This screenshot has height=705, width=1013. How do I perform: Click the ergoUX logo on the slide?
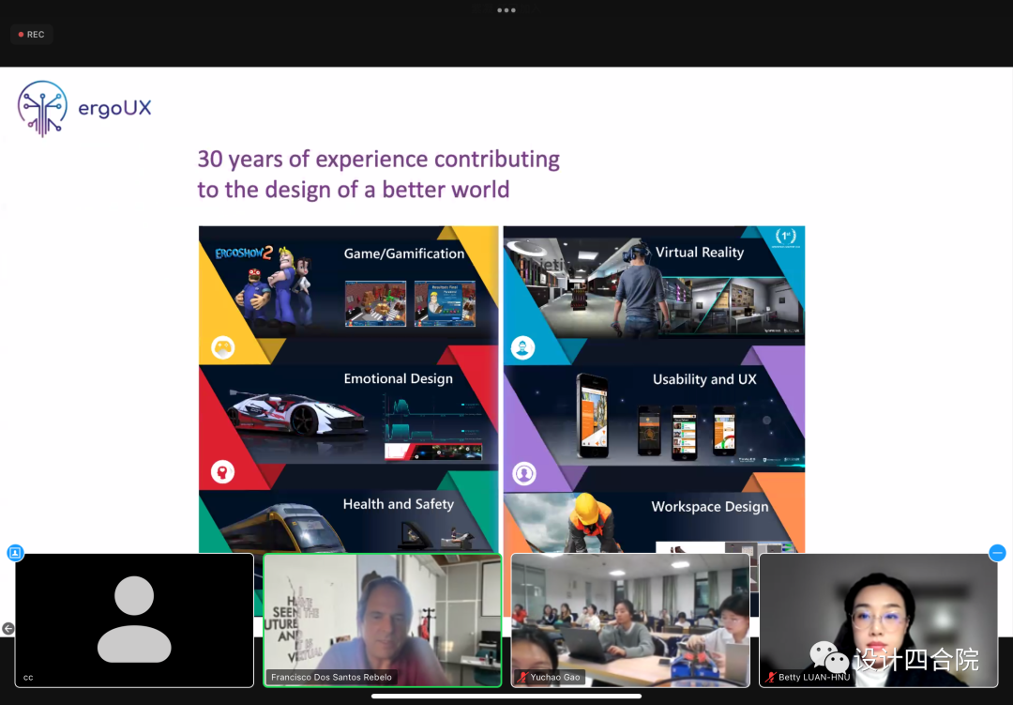pos(83,108)
